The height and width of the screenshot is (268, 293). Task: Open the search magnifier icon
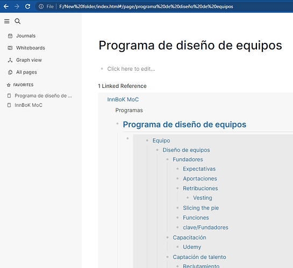point(18,21)
